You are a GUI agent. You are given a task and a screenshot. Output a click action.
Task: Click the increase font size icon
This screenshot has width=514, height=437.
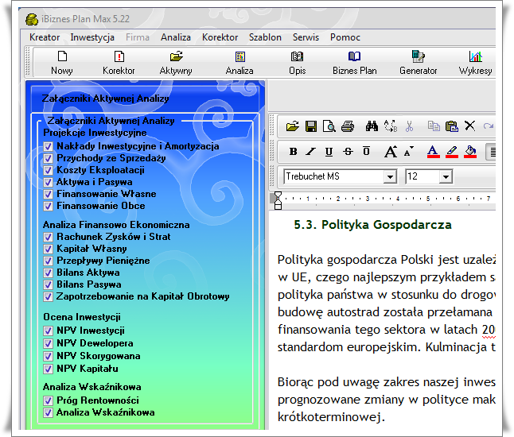390,152
